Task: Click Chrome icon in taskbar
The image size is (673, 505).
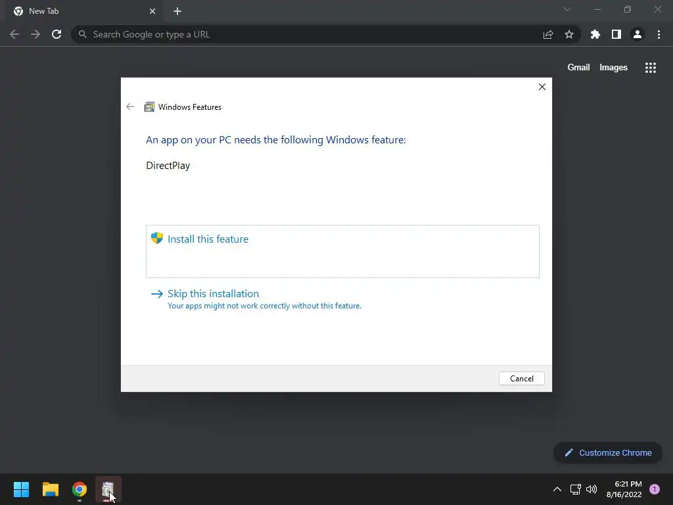Action: tap(80, 489)
